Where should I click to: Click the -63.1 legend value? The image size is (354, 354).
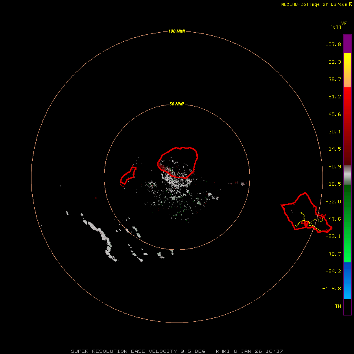[333, 236]
